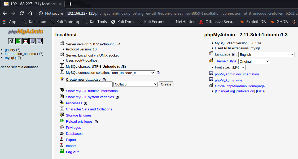Click the browser address bar URL

click(x=182, y=13)
